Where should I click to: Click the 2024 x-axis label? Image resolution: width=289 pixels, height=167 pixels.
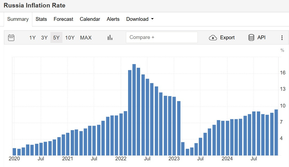coord(227,159)
